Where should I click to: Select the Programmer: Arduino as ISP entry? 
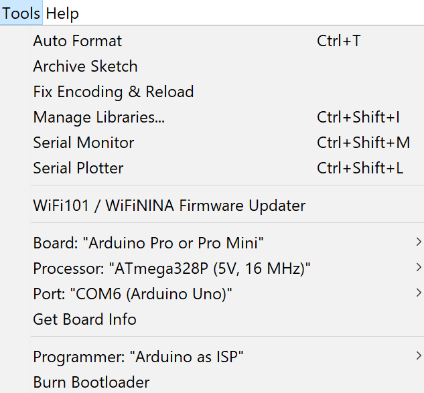[x=138, y=357]
